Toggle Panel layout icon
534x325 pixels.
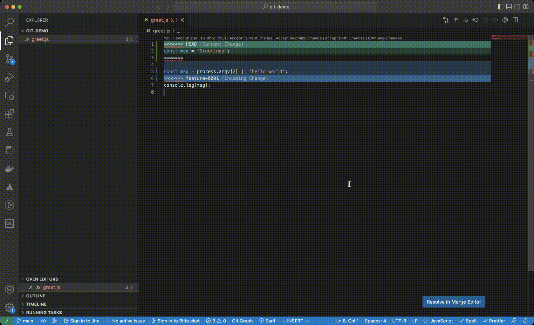509,7
